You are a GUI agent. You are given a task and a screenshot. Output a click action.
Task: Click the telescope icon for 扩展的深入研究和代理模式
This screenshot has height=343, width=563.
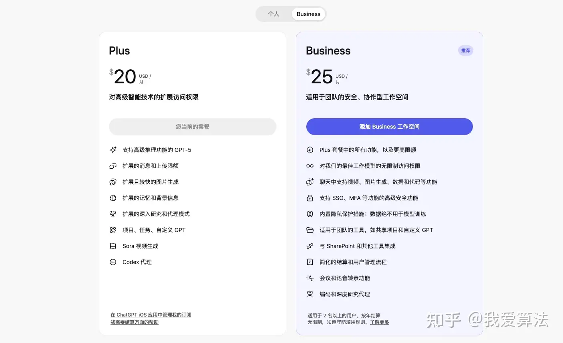pos(113,214)
